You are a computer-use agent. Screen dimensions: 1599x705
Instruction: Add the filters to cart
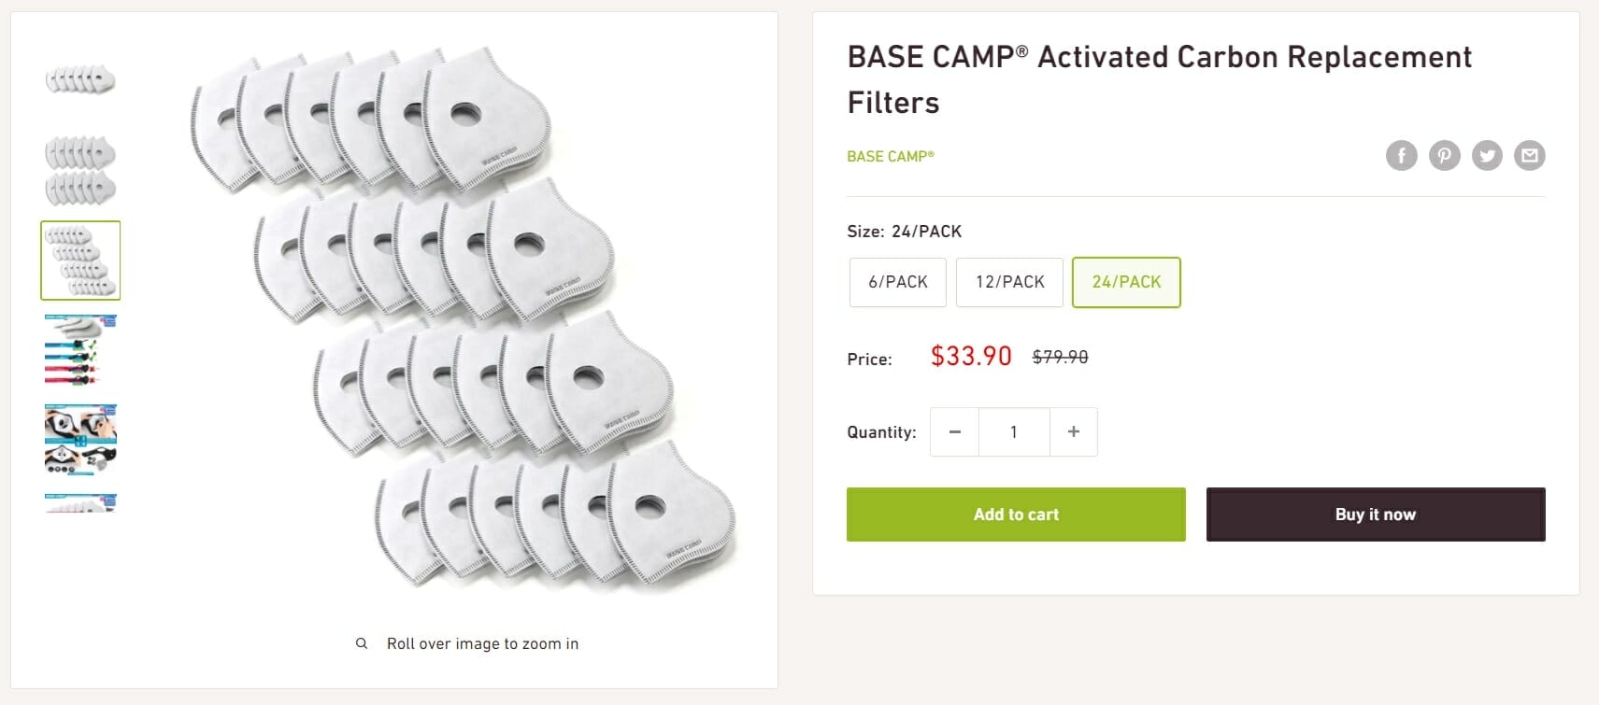coord(1015,514)
